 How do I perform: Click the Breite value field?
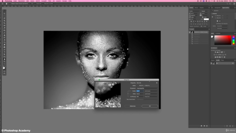click(140, 91)
